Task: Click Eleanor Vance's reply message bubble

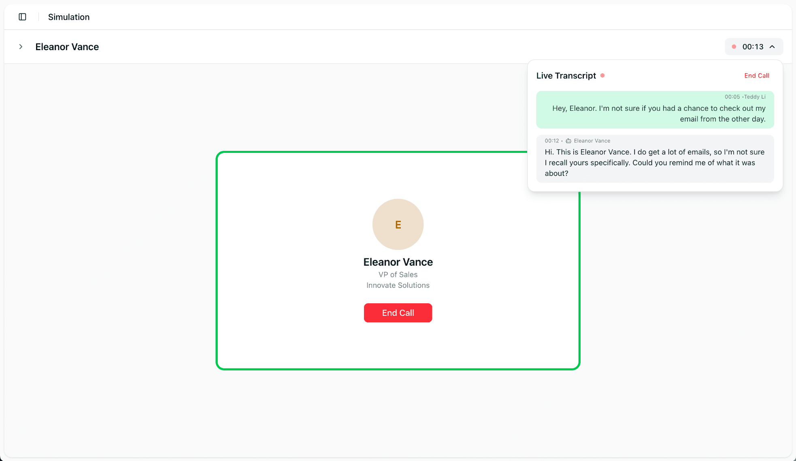Action: (x=655, y=159)
